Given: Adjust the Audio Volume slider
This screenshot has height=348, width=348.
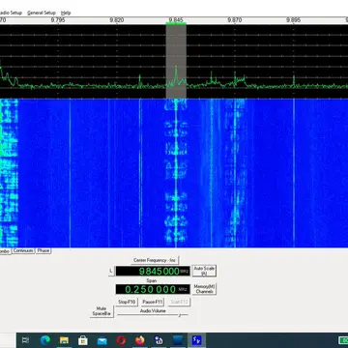Looking at the screenshot, I should click(x=153, y=315).
